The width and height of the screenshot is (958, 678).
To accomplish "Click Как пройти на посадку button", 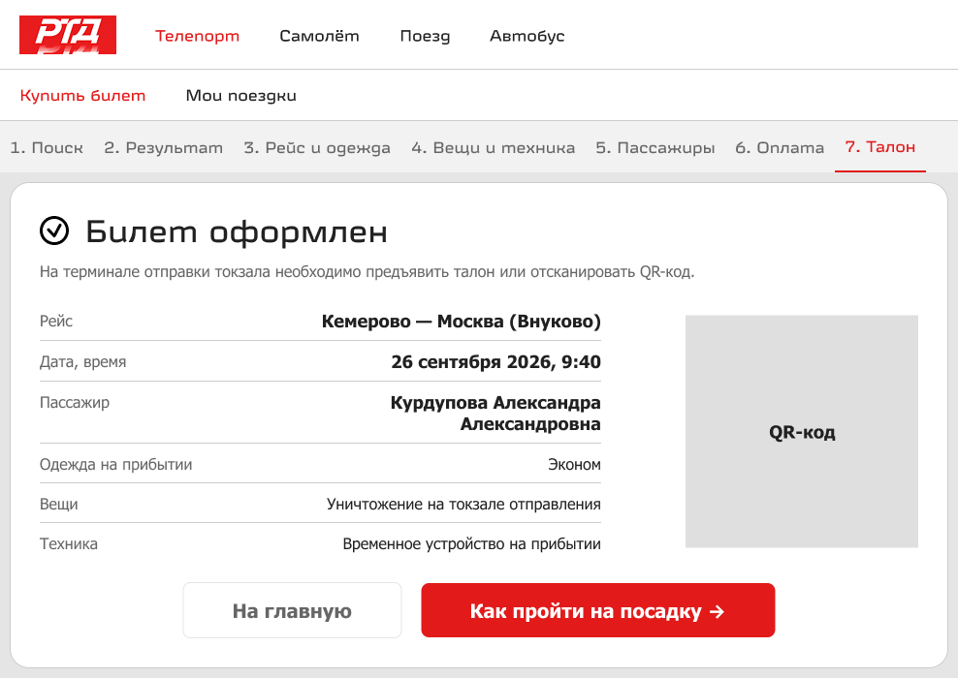I will pos(597,610).
